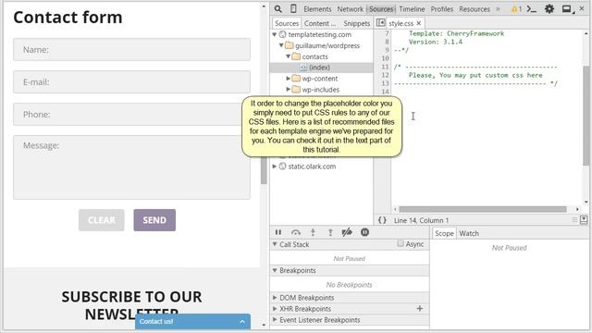Click the DevTools search magnifier icon

pyautogui.click(x=277, y=8)
